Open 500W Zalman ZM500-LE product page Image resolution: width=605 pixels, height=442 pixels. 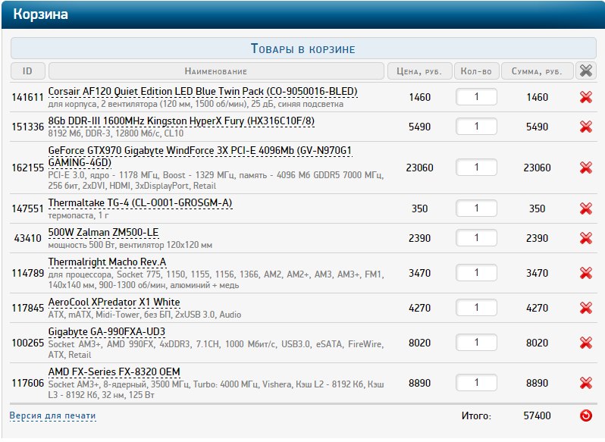tap(103, 233)
